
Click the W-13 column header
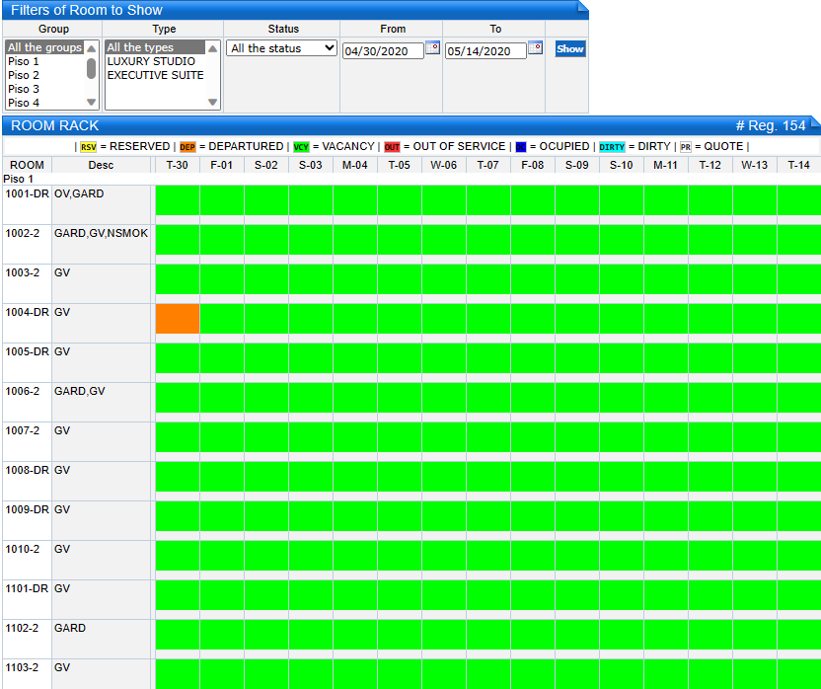click(755, 165)
